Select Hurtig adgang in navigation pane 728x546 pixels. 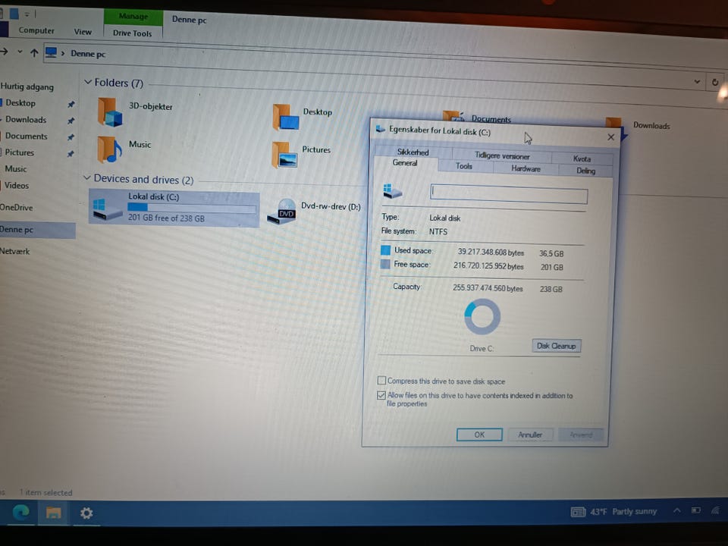point(27,86)
